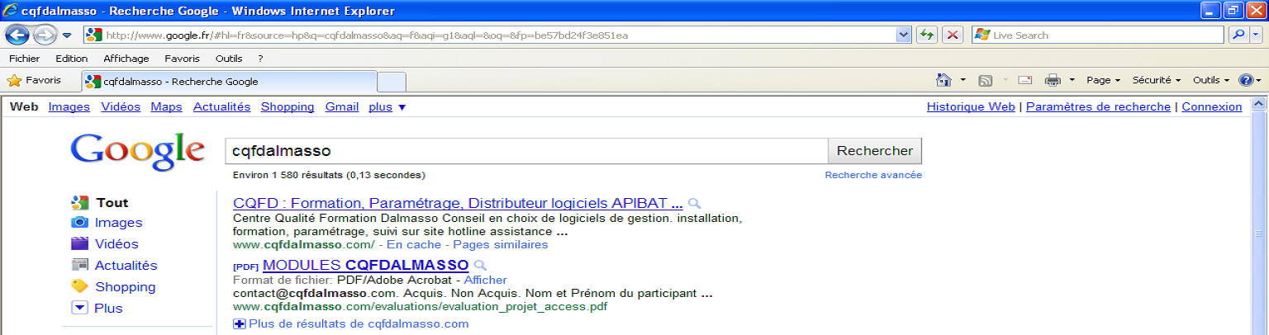1269x335 pixels.
Task: Open the recent pages history dropdown
Action: point(67,35)
